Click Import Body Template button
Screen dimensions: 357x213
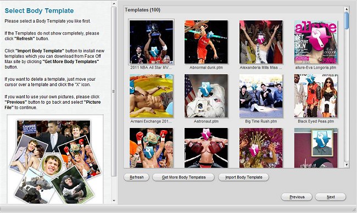point(244,177)
